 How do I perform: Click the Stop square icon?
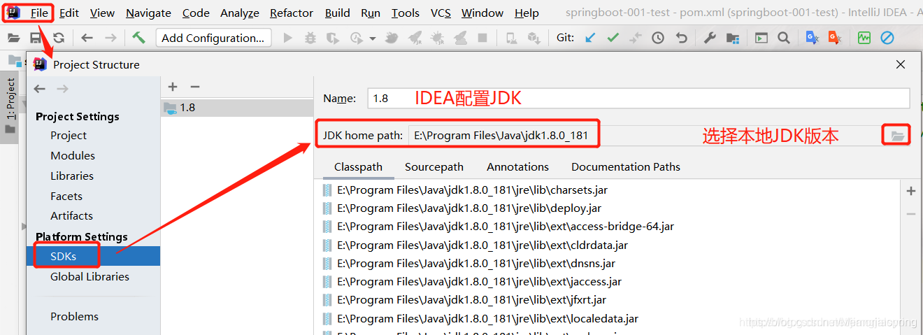[x=482, y=38]
